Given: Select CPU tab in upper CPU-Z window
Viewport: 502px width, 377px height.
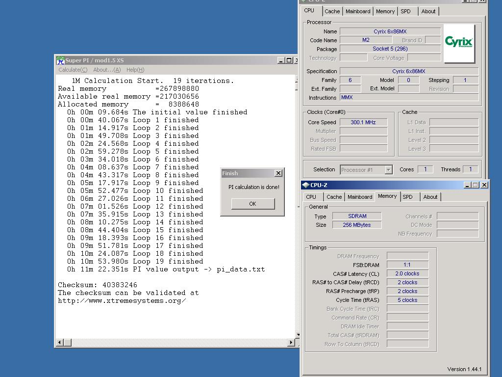Looking at the screenshot, I should pyautogui.click(x=309, y=10).
